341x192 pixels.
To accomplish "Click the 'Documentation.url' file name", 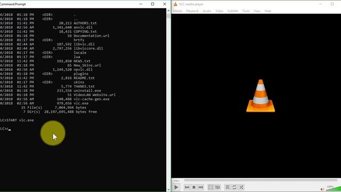I will [x=91, y=36].
